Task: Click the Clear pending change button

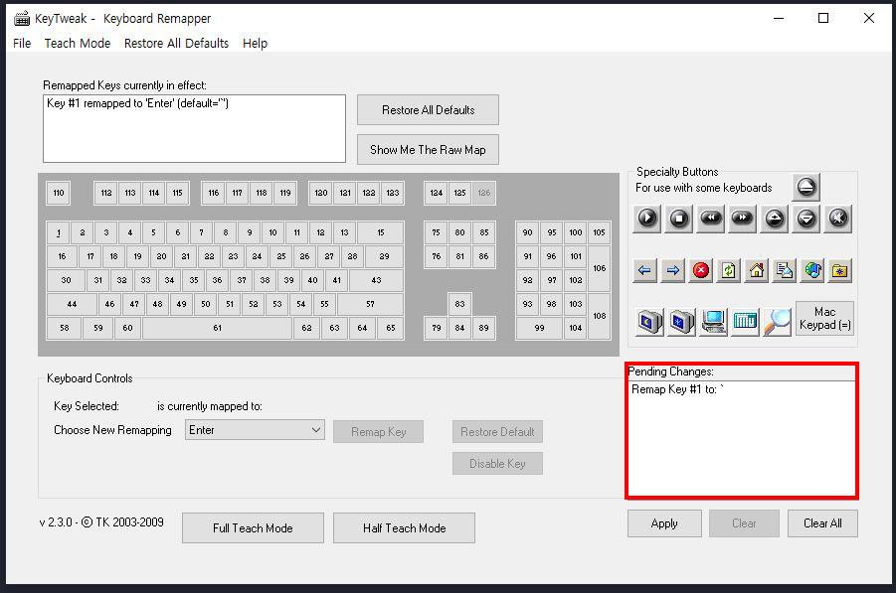Action: pyautogui.click(x=744, y=523)
